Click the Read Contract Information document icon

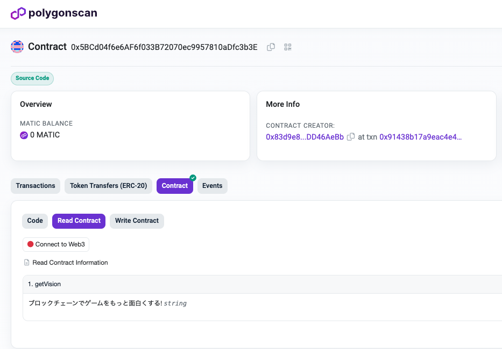point(27,263)
